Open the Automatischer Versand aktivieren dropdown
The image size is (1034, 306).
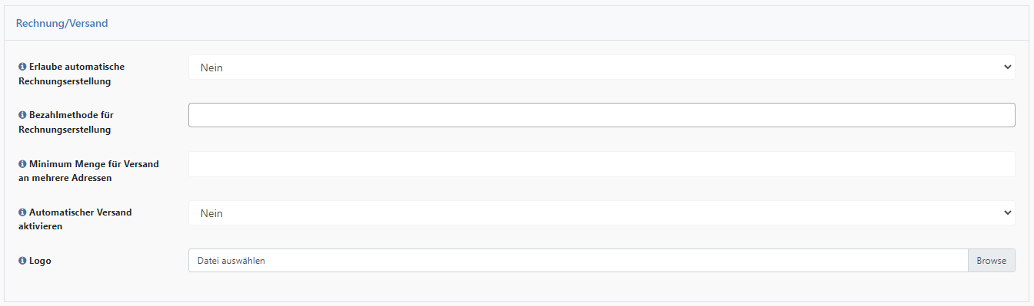click(601, 213)
